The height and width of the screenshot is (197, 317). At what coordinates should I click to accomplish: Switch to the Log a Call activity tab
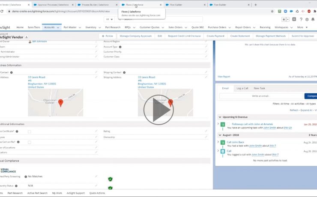coord(242,88)
